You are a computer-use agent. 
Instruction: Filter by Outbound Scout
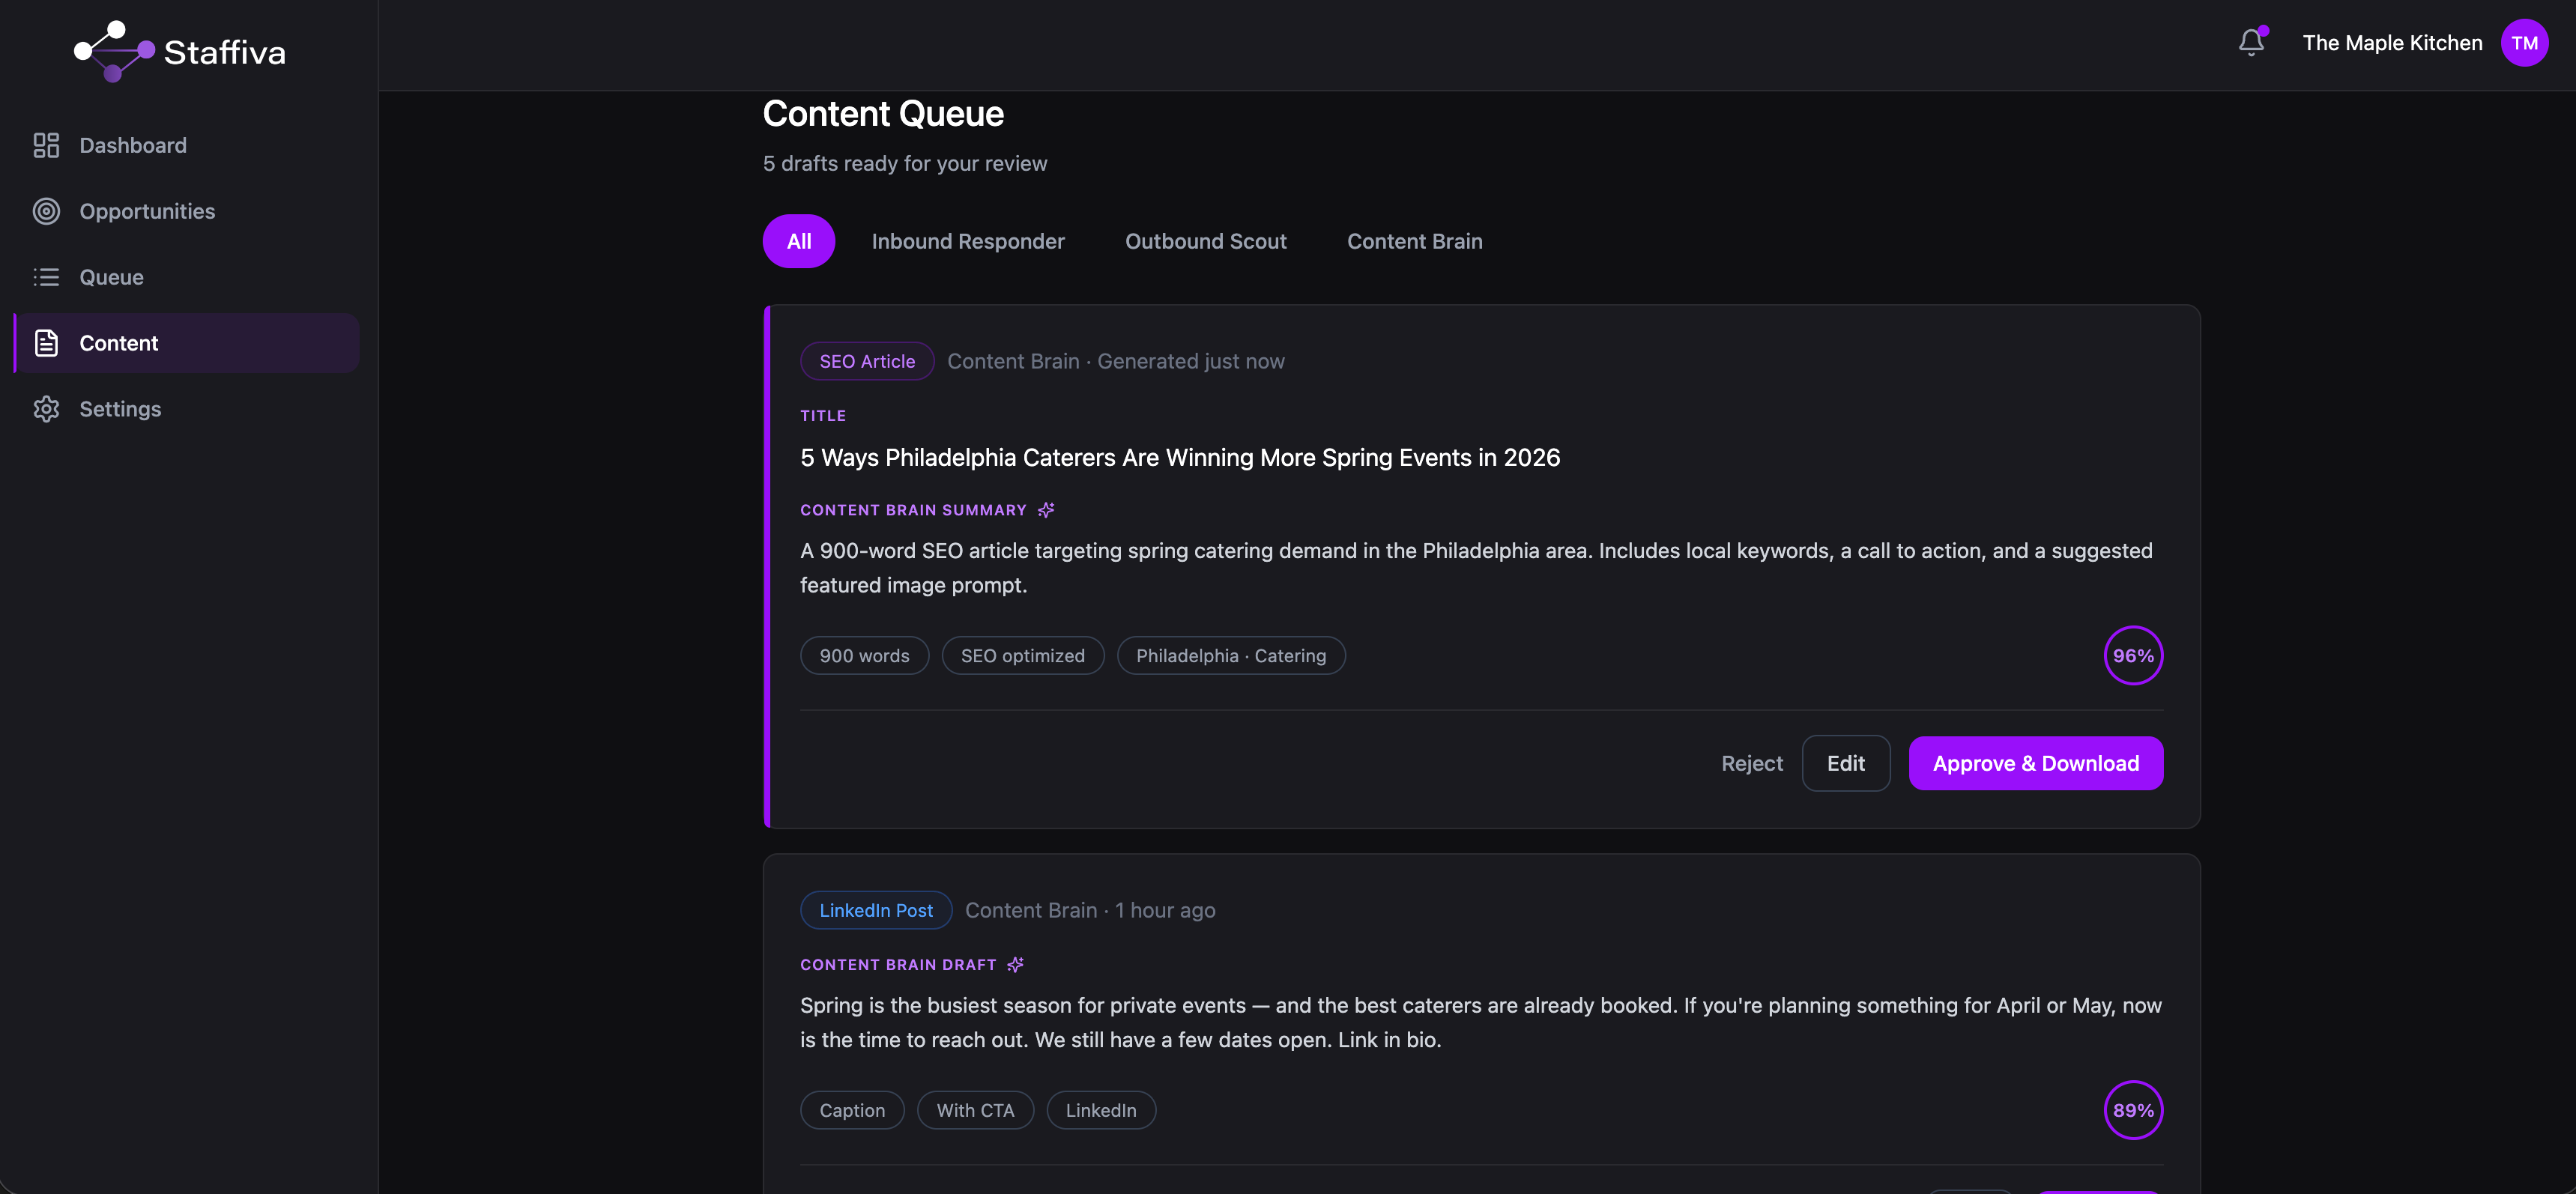(x=1205, y=241)
